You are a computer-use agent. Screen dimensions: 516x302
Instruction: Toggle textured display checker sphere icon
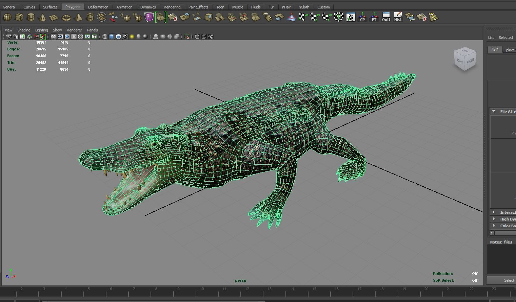point(125,37)
